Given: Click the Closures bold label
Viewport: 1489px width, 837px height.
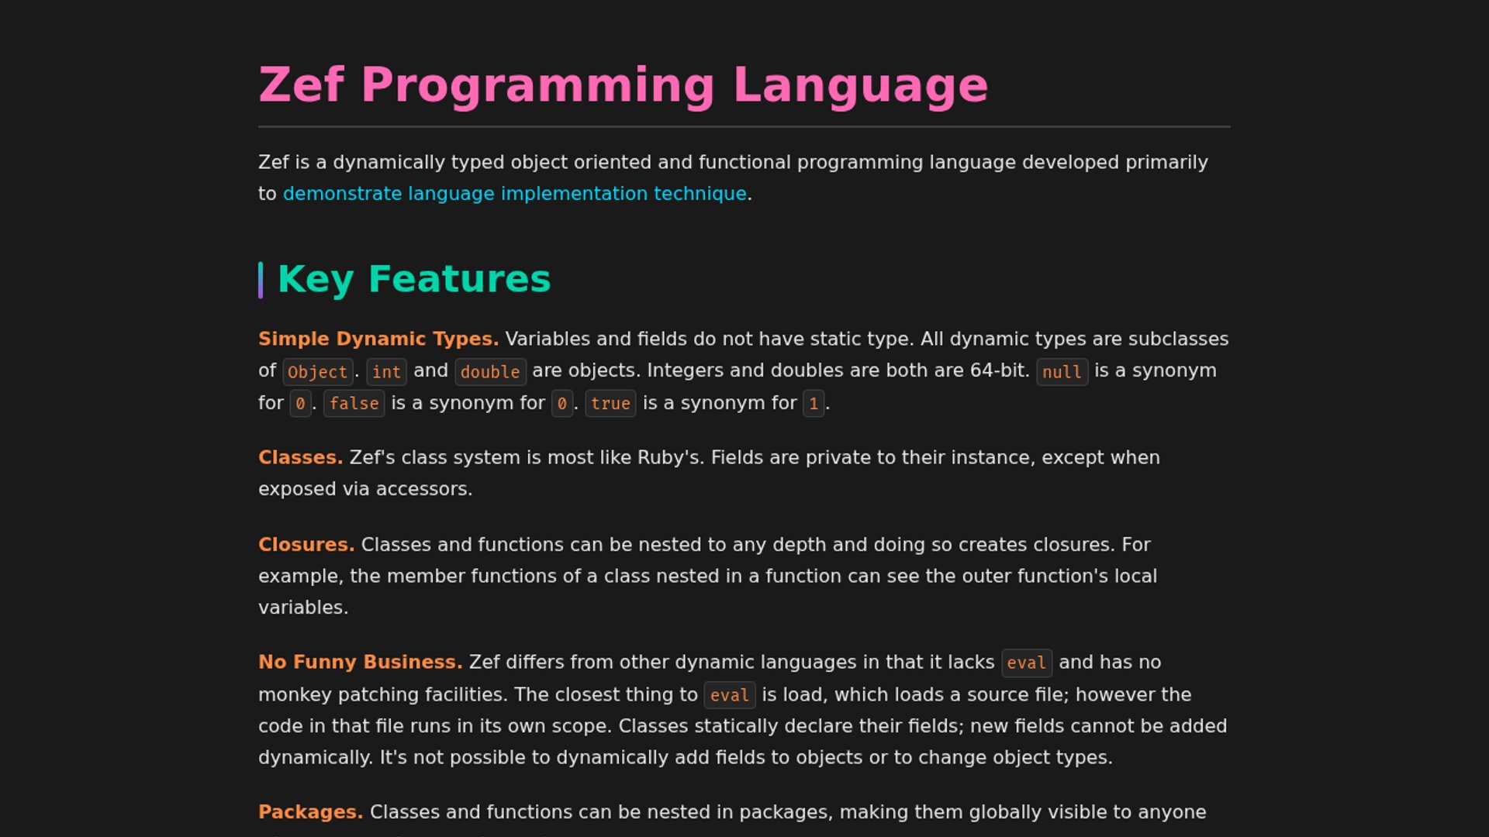Looking at the screenshot, I should coord(306,545).
